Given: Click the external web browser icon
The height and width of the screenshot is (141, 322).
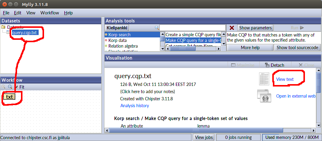Looking at the screenshot, I should coord(264,96).
